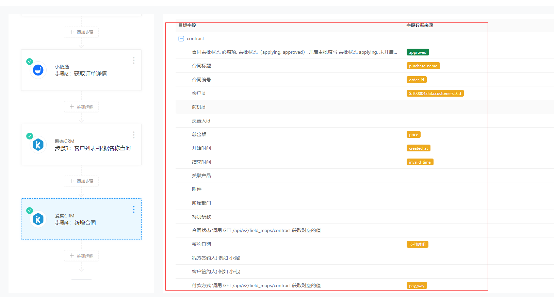Click the 关联产品 field label
The image size is (554, 297).
(x=201, y=176)
